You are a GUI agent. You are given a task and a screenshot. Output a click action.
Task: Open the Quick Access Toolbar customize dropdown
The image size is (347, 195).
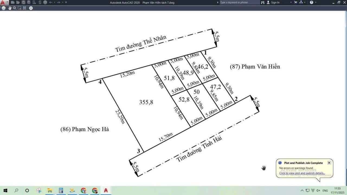click(x=66, y=2)
